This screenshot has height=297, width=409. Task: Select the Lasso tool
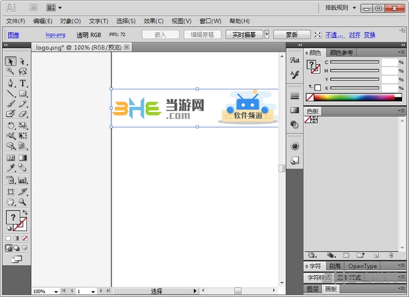23,71
